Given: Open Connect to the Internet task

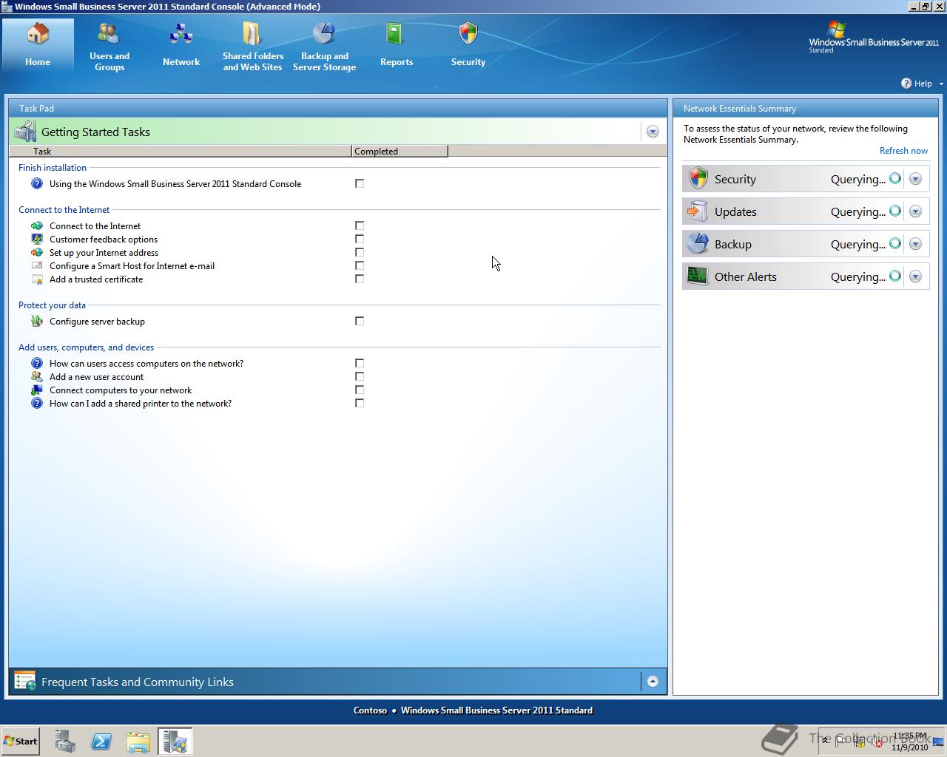Looking at the screenshot, I should point(95,226).
